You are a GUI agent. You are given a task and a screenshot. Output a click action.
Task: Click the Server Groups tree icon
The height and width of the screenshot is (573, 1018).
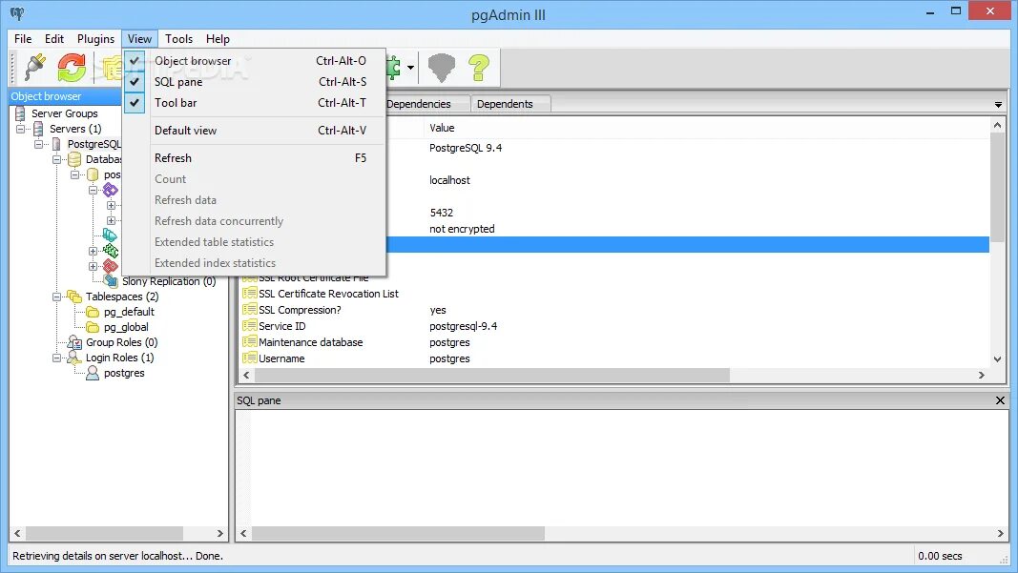pyautogui.click(x=20, y=113)
